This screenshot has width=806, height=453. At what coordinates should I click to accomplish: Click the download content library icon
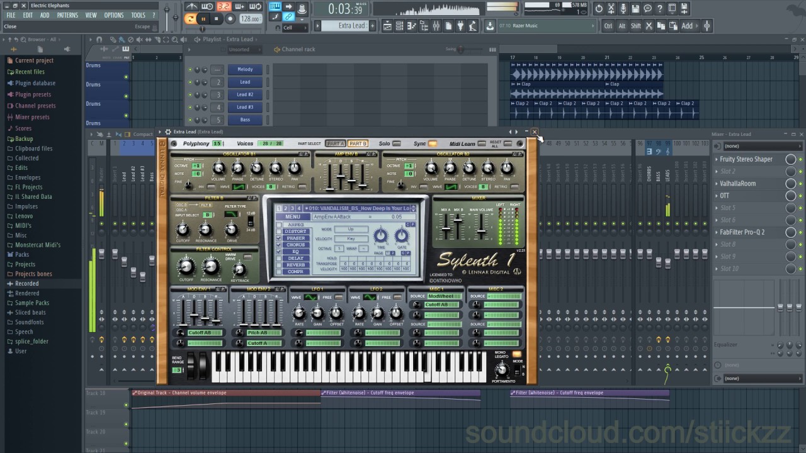pyautogui.click(x=490, y=26)
